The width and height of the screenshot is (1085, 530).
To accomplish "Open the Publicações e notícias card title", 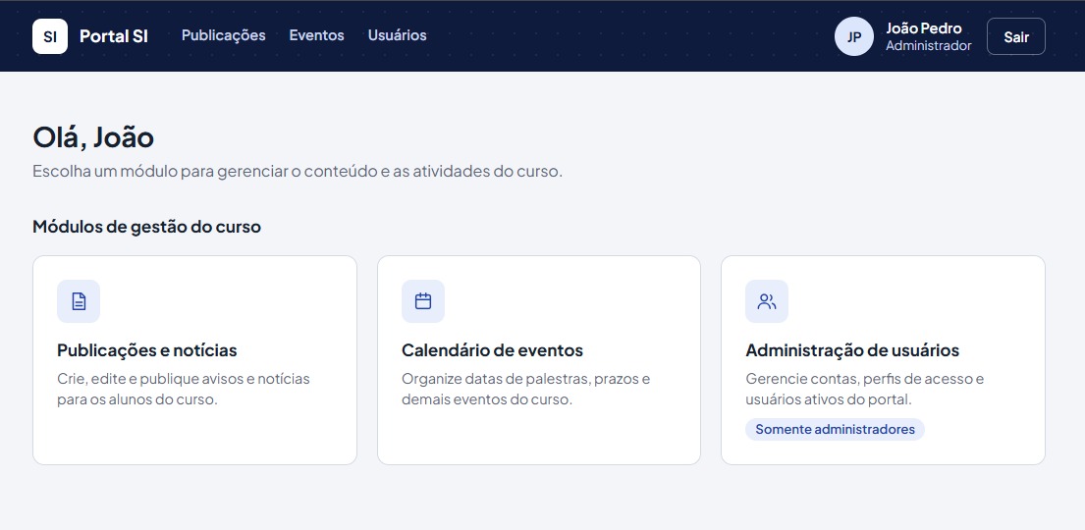I will pos(146,350).
